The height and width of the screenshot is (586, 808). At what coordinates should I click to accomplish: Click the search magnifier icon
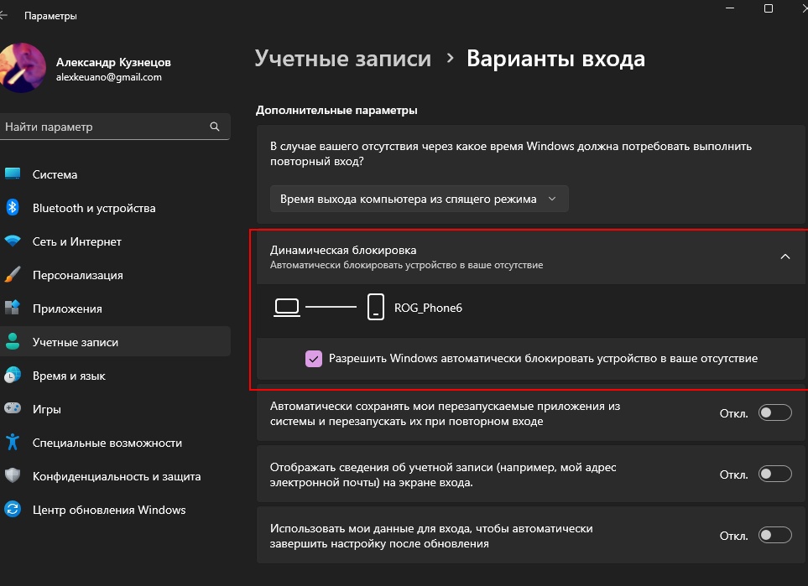click(215, 127)
